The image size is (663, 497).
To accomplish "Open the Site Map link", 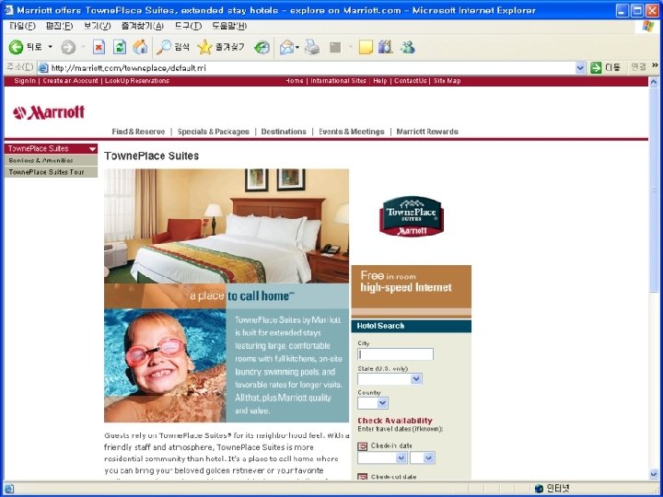I will point(447,81).
